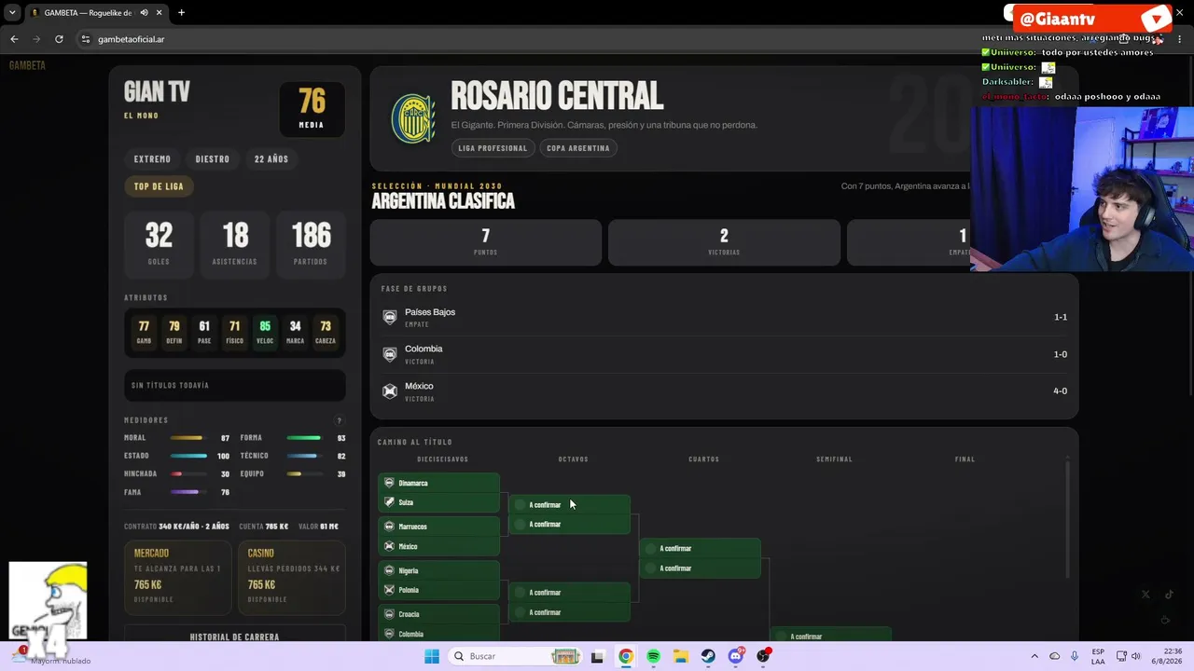Click the 7 Puntos stat card
The height and width of the screenshot is (671, 1194).
(x=486, y=242)
